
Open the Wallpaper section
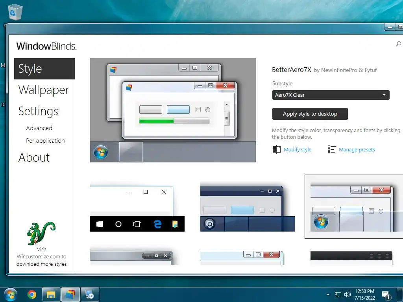click(x=44, y=90)
